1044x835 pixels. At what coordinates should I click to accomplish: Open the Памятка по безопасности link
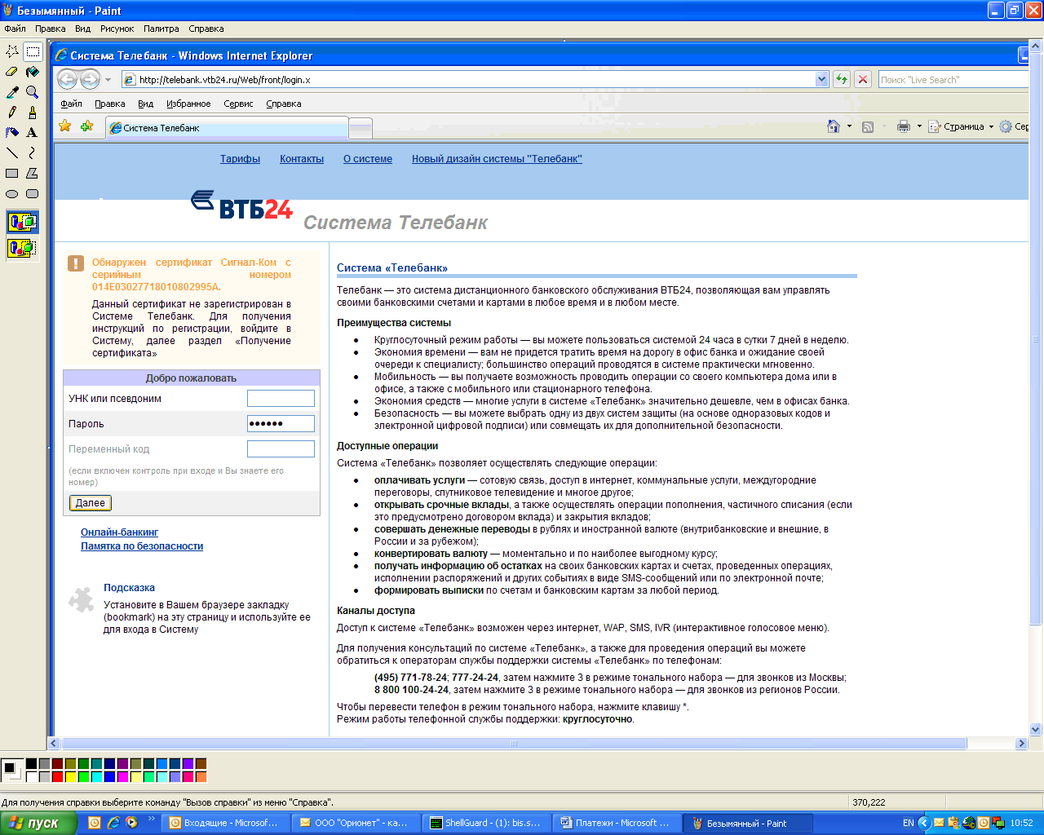click(x=142, y=546)
